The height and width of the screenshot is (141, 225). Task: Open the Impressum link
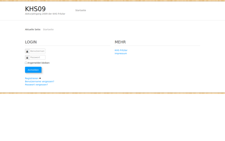point(121,53)
